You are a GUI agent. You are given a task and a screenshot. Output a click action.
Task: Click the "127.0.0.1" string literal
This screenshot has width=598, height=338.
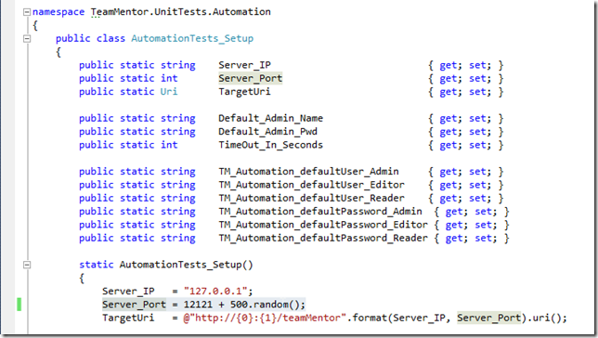tap(215, 292)
